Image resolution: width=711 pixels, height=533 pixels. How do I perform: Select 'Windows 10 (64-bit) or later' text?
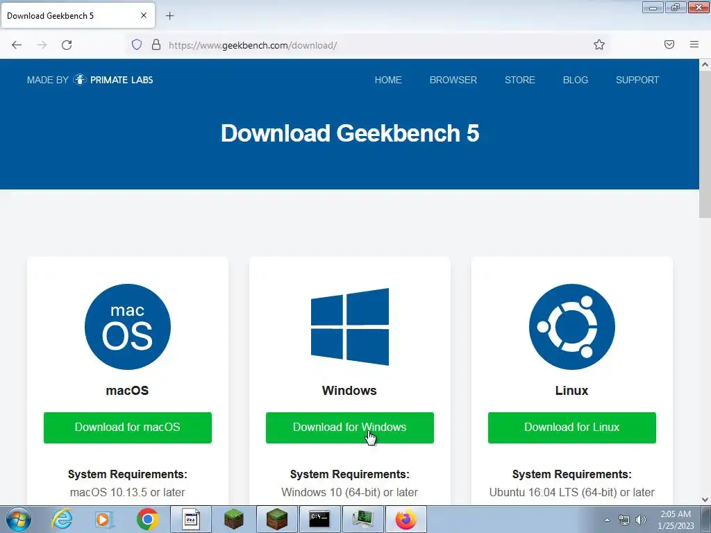pyautogui.click(x=350, y=492)
